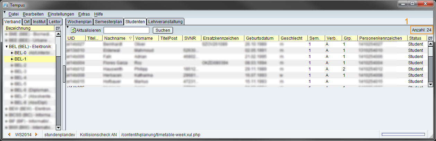Expand the BEL-0 tree item

[12, 53]
